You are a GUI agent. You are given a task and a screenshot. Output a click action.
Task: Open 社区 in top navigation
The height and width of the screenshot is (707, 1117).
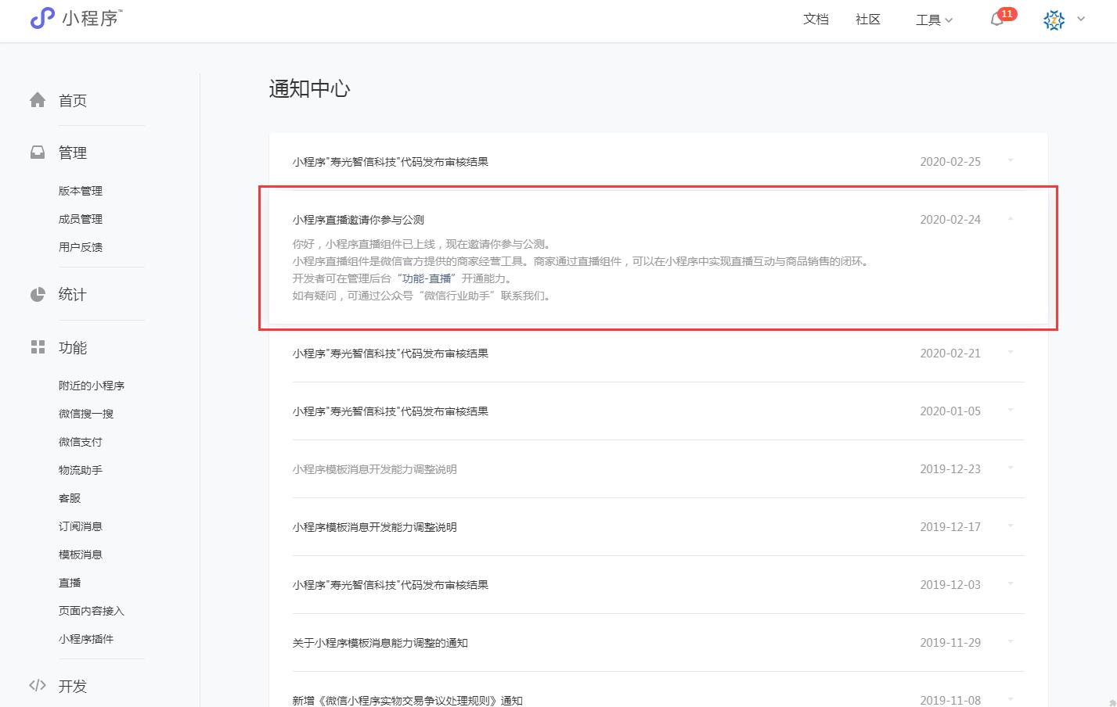coord(868,20)
